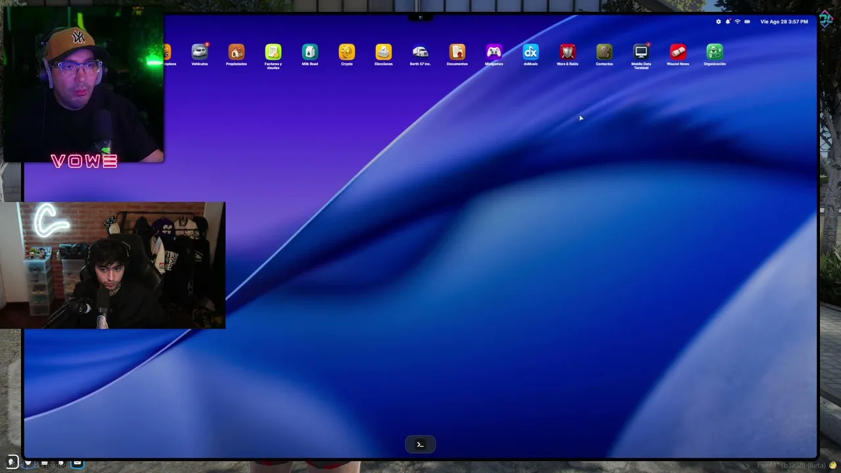Screen dimensions: 841x473
Task: Click the Wi-Fi status icon
Action: tap(737, 22)
